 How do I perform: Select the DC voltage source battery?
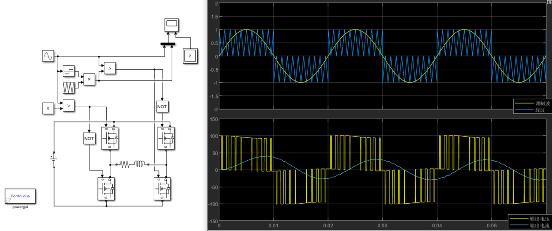(x=54, y=160)
